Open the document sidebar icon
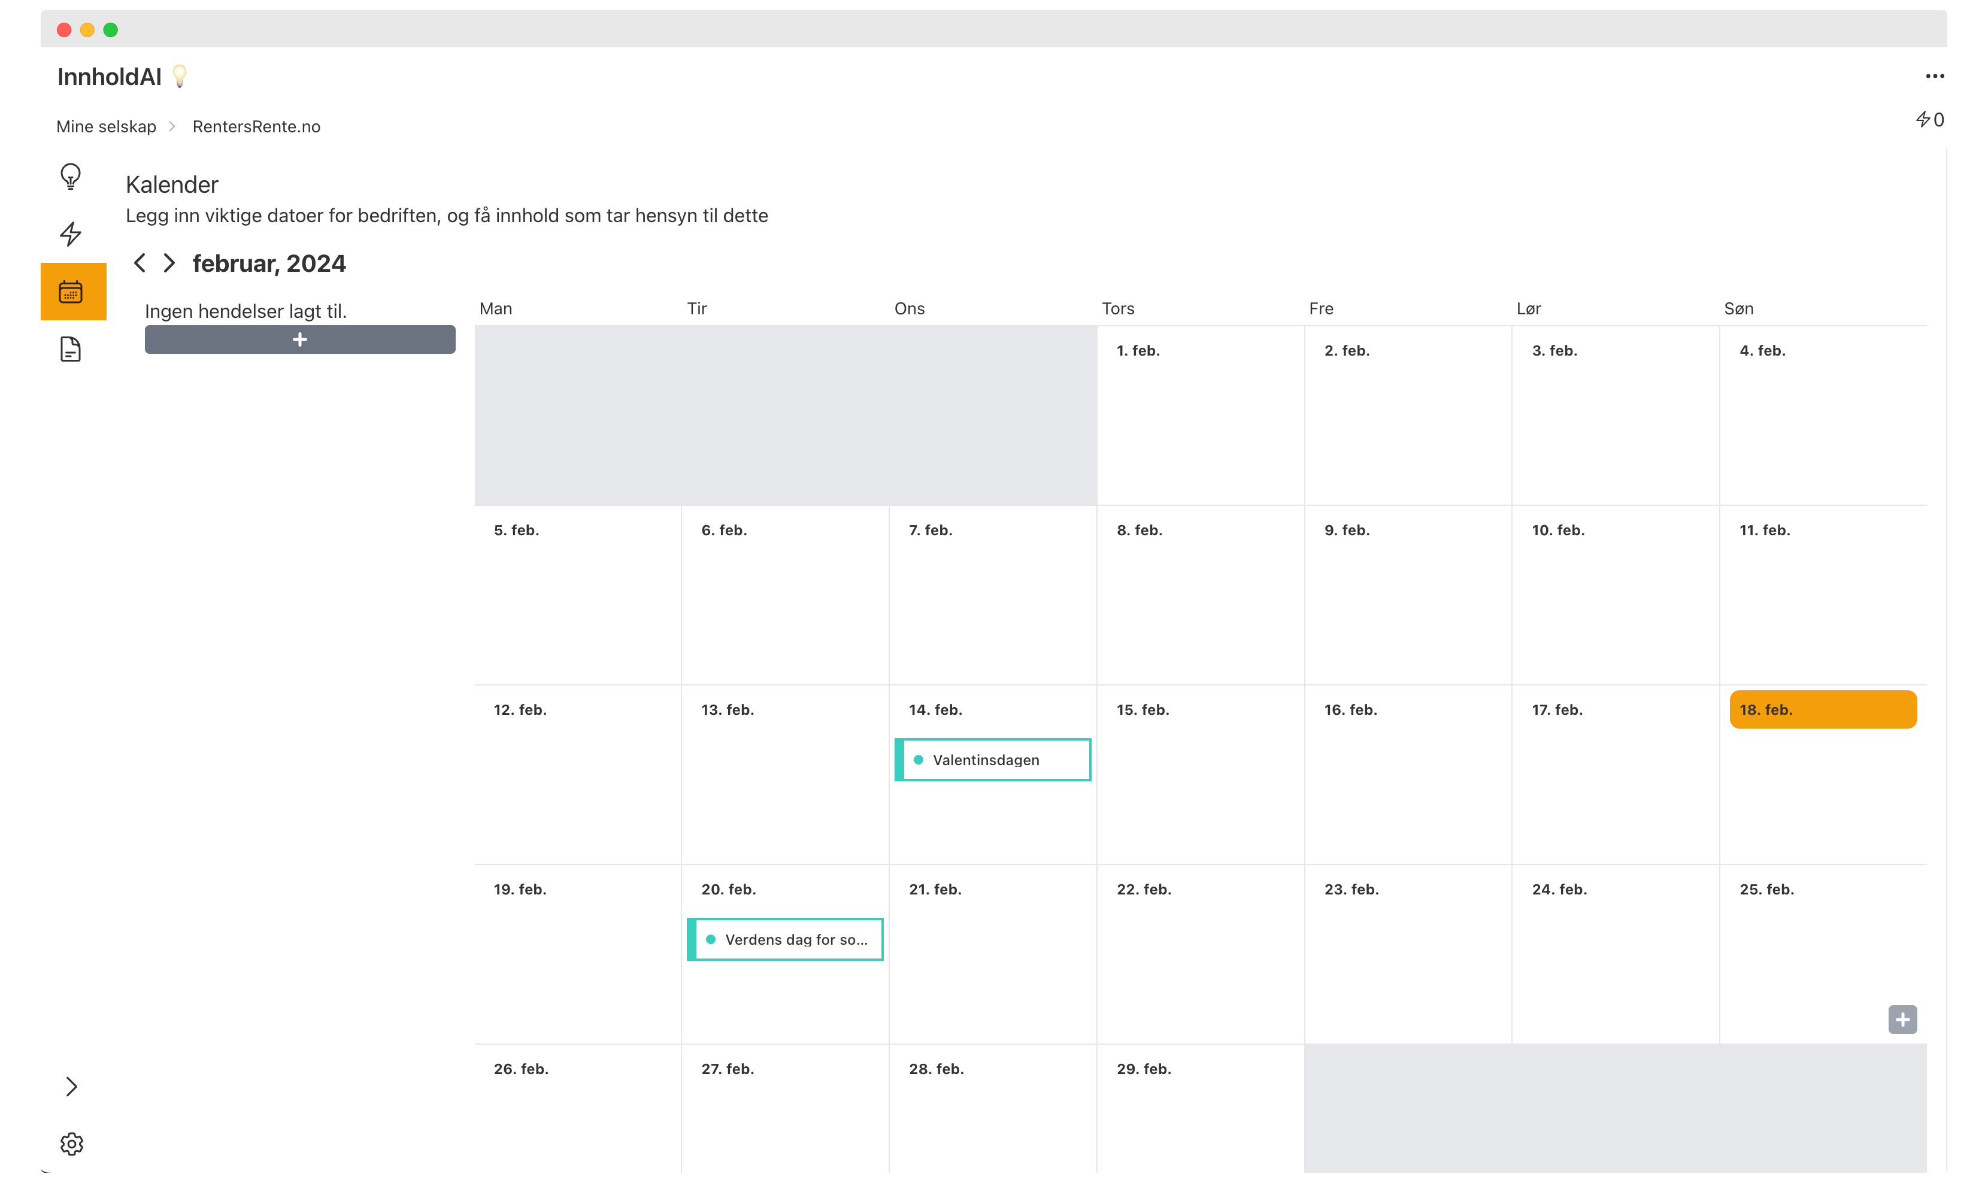Viewport: 1988px width, 1183px height. pos(71,349)
